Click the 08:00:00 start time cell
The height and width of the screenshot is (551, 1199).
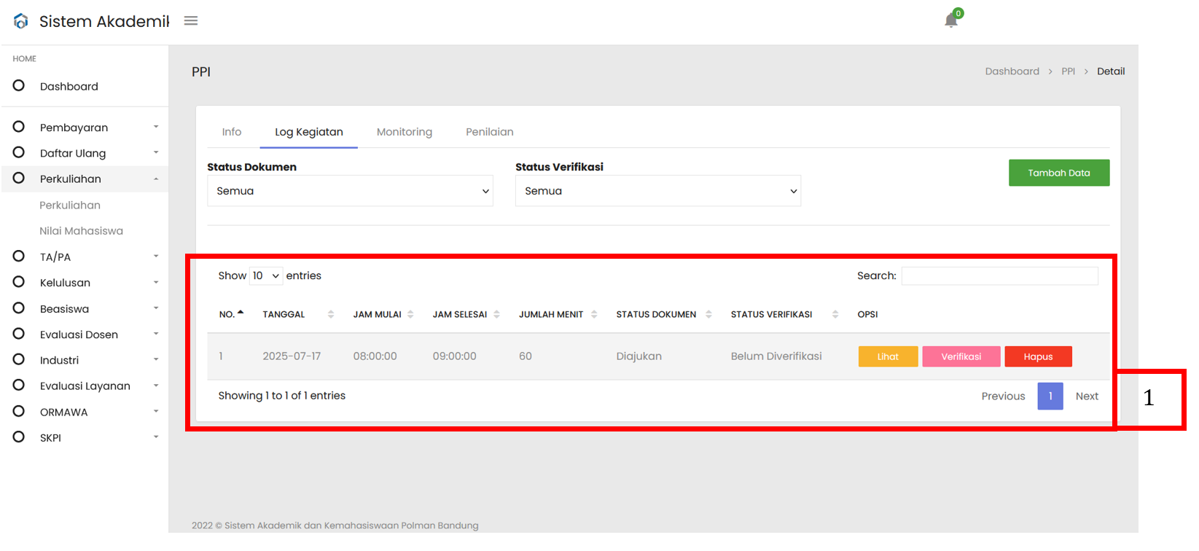[375, 356]
